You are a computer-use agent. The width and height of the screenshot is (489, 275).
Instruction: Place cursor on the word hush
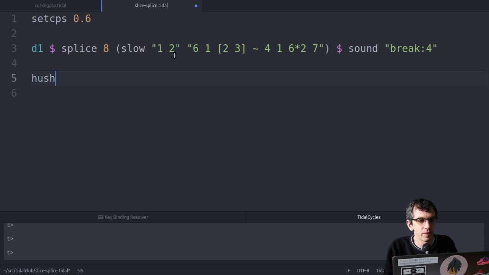tap(43, 78)
